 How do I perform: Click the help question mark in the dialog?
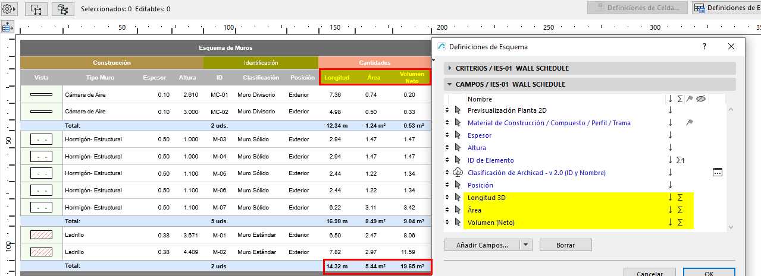pos(704,46)
